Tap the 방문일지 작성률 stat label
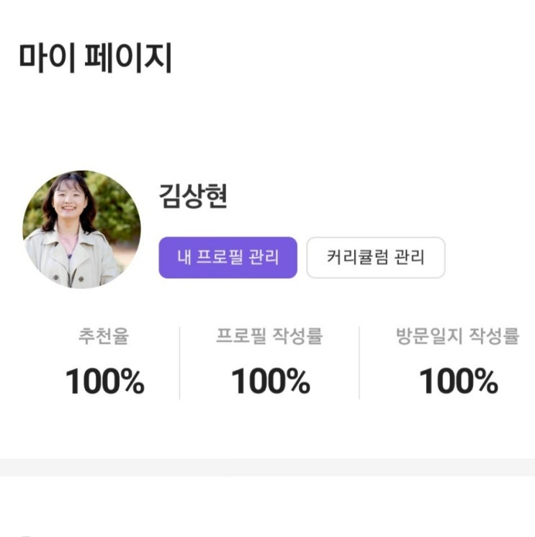The image size is (535, 537). (x=457, y=337)
